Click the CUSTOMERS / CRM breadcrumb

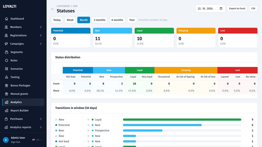pos(67,6)
